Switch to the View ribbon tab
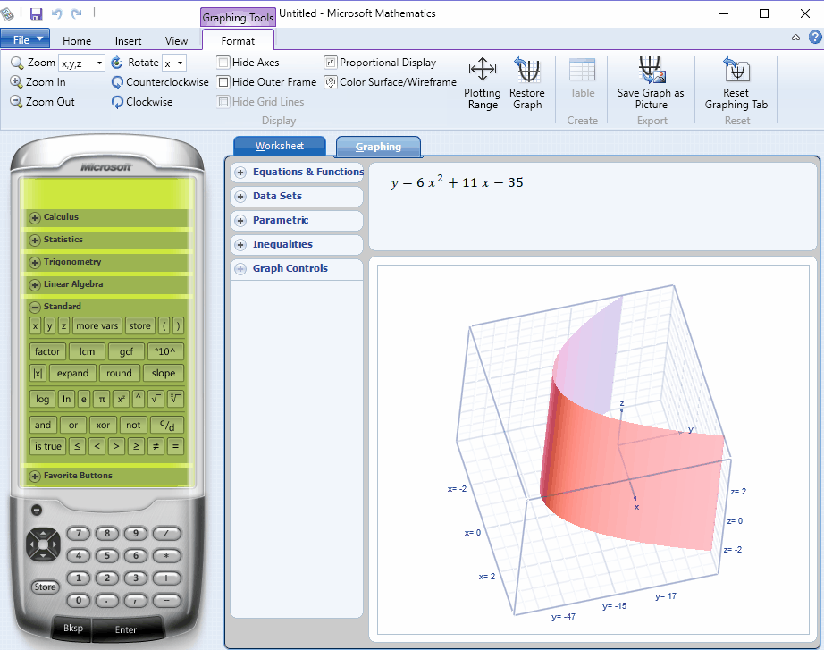 point(176,40)
